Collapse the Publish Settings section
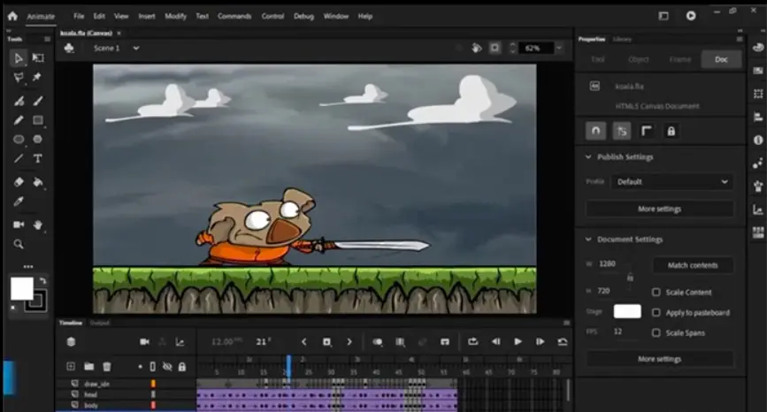This screenshot has height=412, width=767. (588, 156)
